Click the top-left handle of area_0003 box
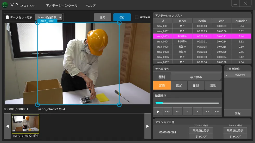Viewport: 255px width, 143px height. (37, 23)
